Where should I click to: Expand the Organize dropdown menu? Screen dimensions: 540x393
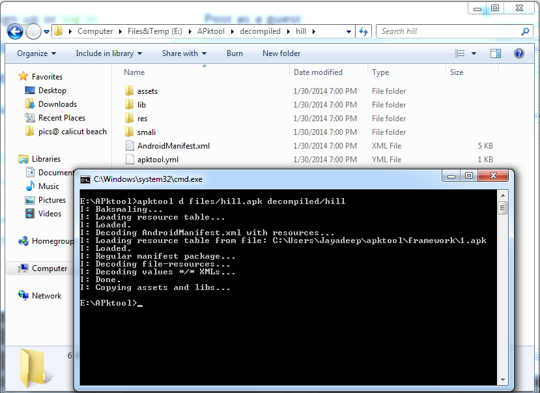tap(36, 53)
